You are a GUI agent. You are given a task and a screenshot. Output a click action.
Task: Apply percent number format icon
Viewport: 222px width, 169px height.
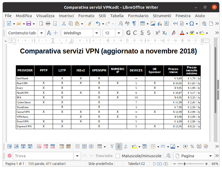192,147
